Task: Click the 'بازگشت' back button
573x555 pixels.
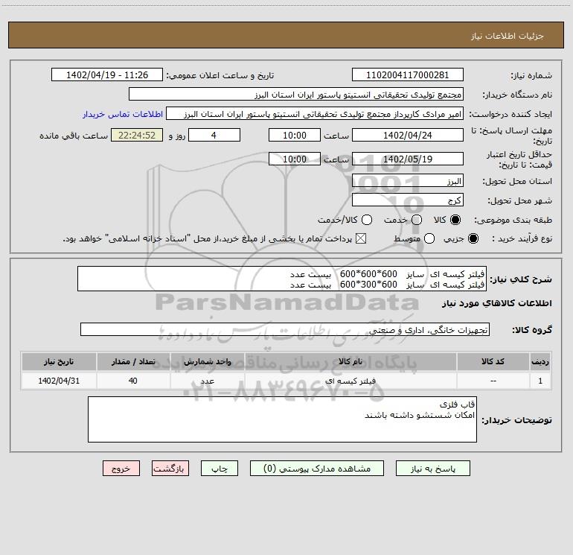Action: pyautogui.click(x=170, y=469)
